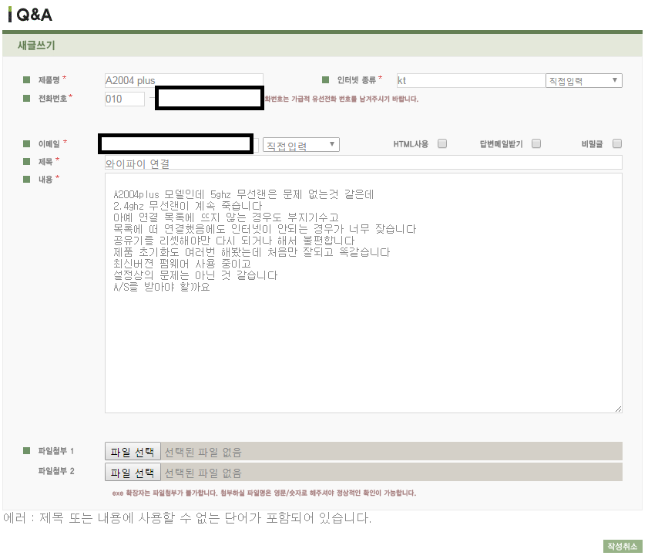This screenshot has height=559, width=648.
Task: Click the 제목 field with 와이파이 연결
Action: coord(363,163)
